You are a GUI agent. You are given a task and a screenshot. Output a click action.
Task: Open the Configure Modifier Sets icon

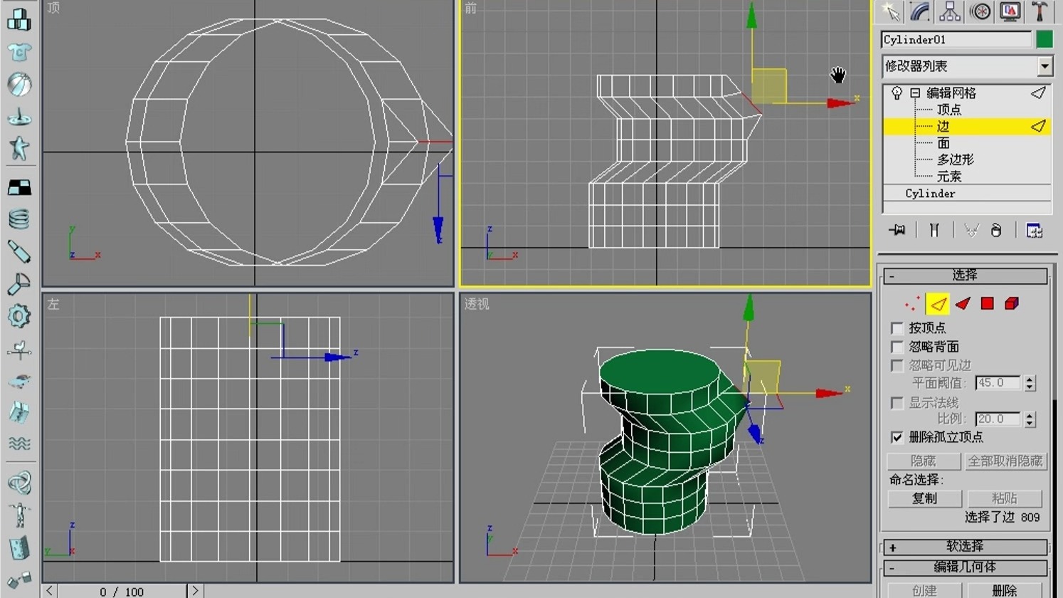[1033, 230]
